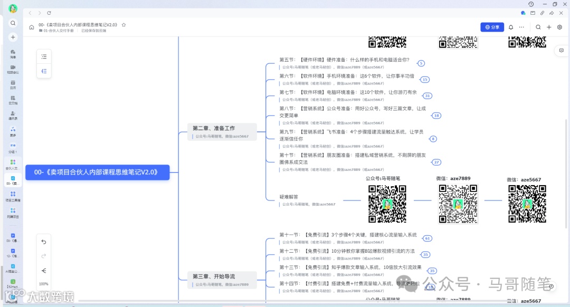Close the current tab with the X

point(561,13)
